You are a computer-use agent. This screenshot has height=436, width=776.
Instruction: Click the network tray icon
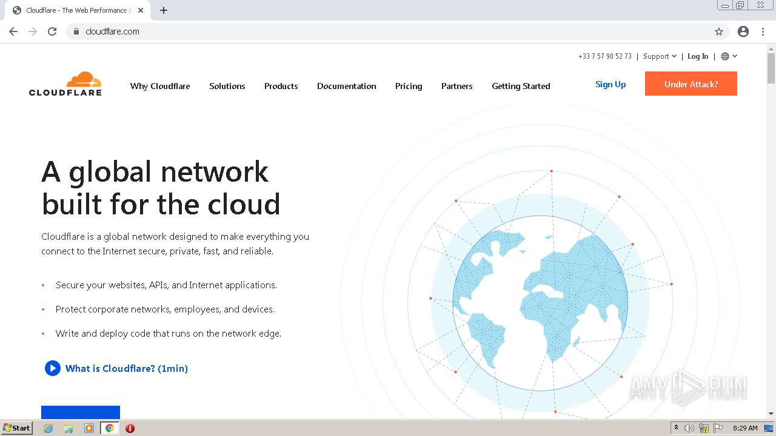click(x=704, y=428)
